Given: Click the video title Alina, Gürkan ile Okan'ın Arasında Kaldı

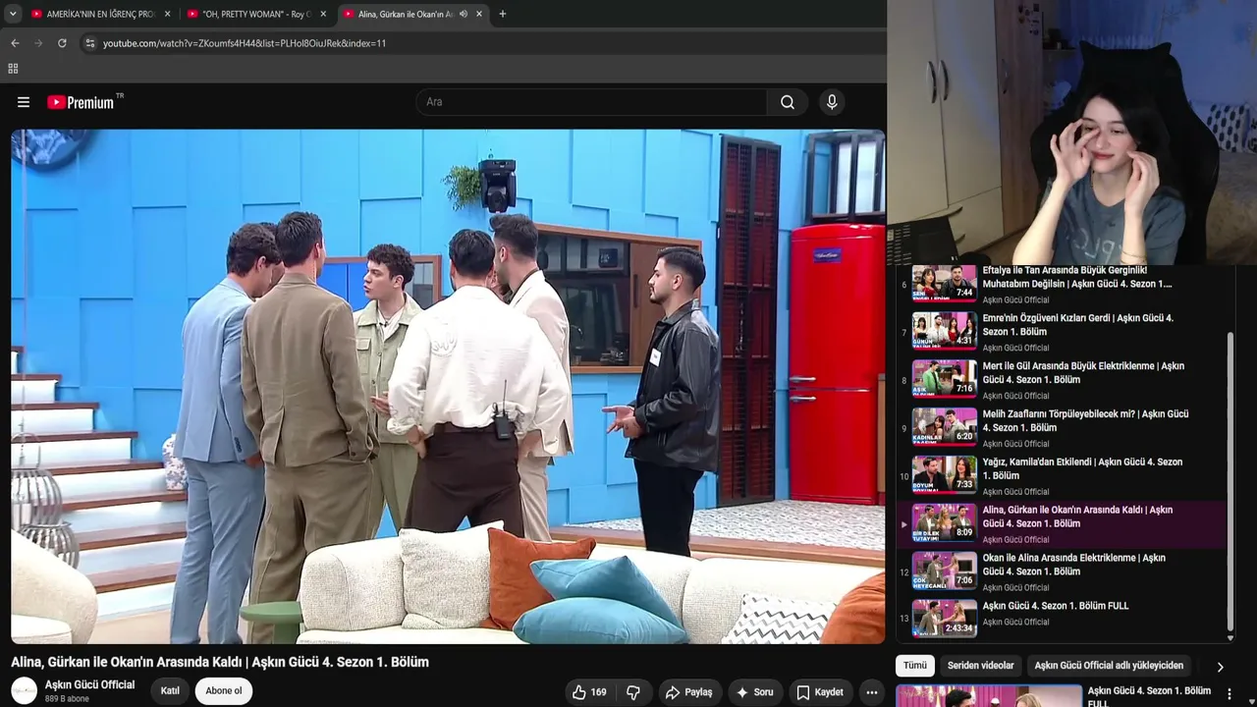Looking at the screenshot, I should 220,662.
